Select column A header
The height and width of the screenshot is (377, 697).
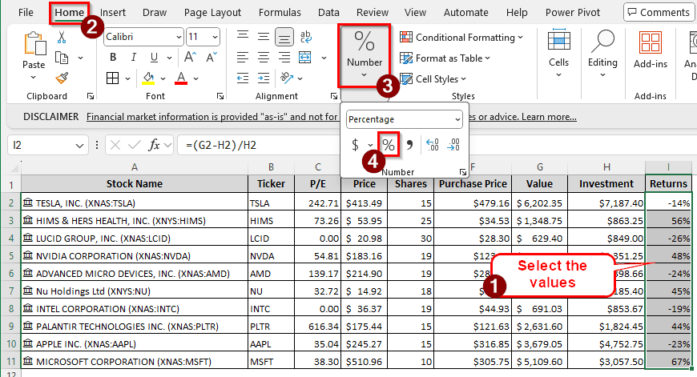(135, 167)
